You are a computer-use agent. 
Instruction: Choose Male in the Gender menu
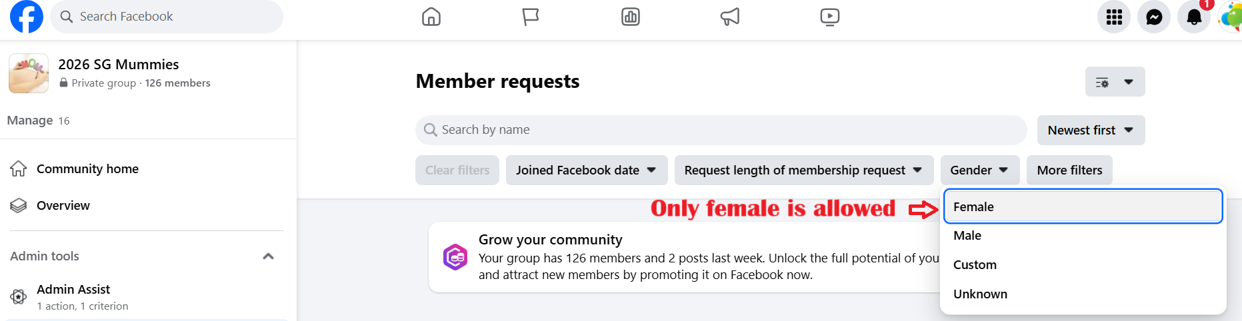pos(967,236)
